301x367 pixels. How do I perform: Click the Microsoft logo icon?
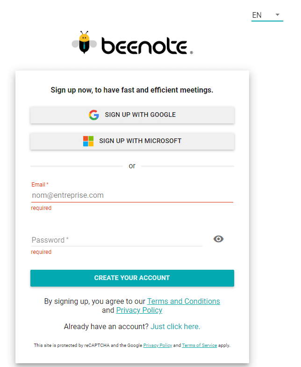pos(88,141)
